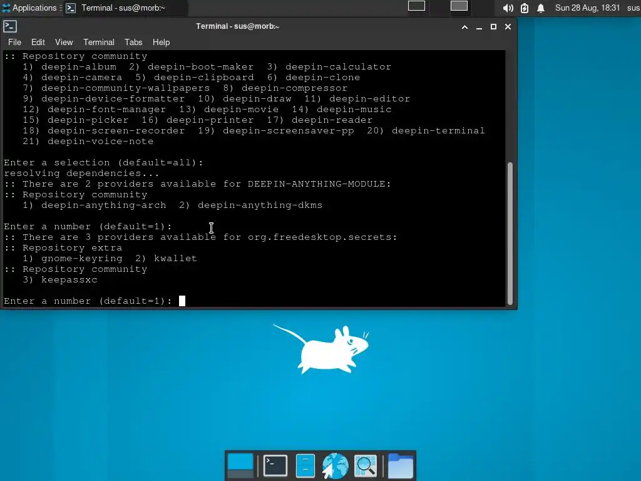Screen dimensions: 641x481
Task: Shade the terminal window with up arrow
Action: point(464,27)
